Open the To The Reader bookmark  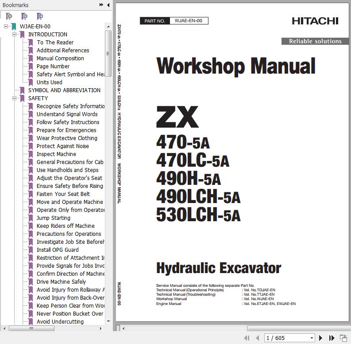[55, 43]
